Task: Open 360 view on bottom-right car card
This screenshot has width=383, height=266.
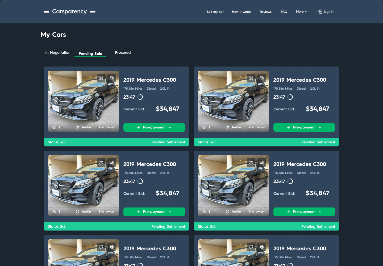Action: pyautogui.click(x=251, y=247)
